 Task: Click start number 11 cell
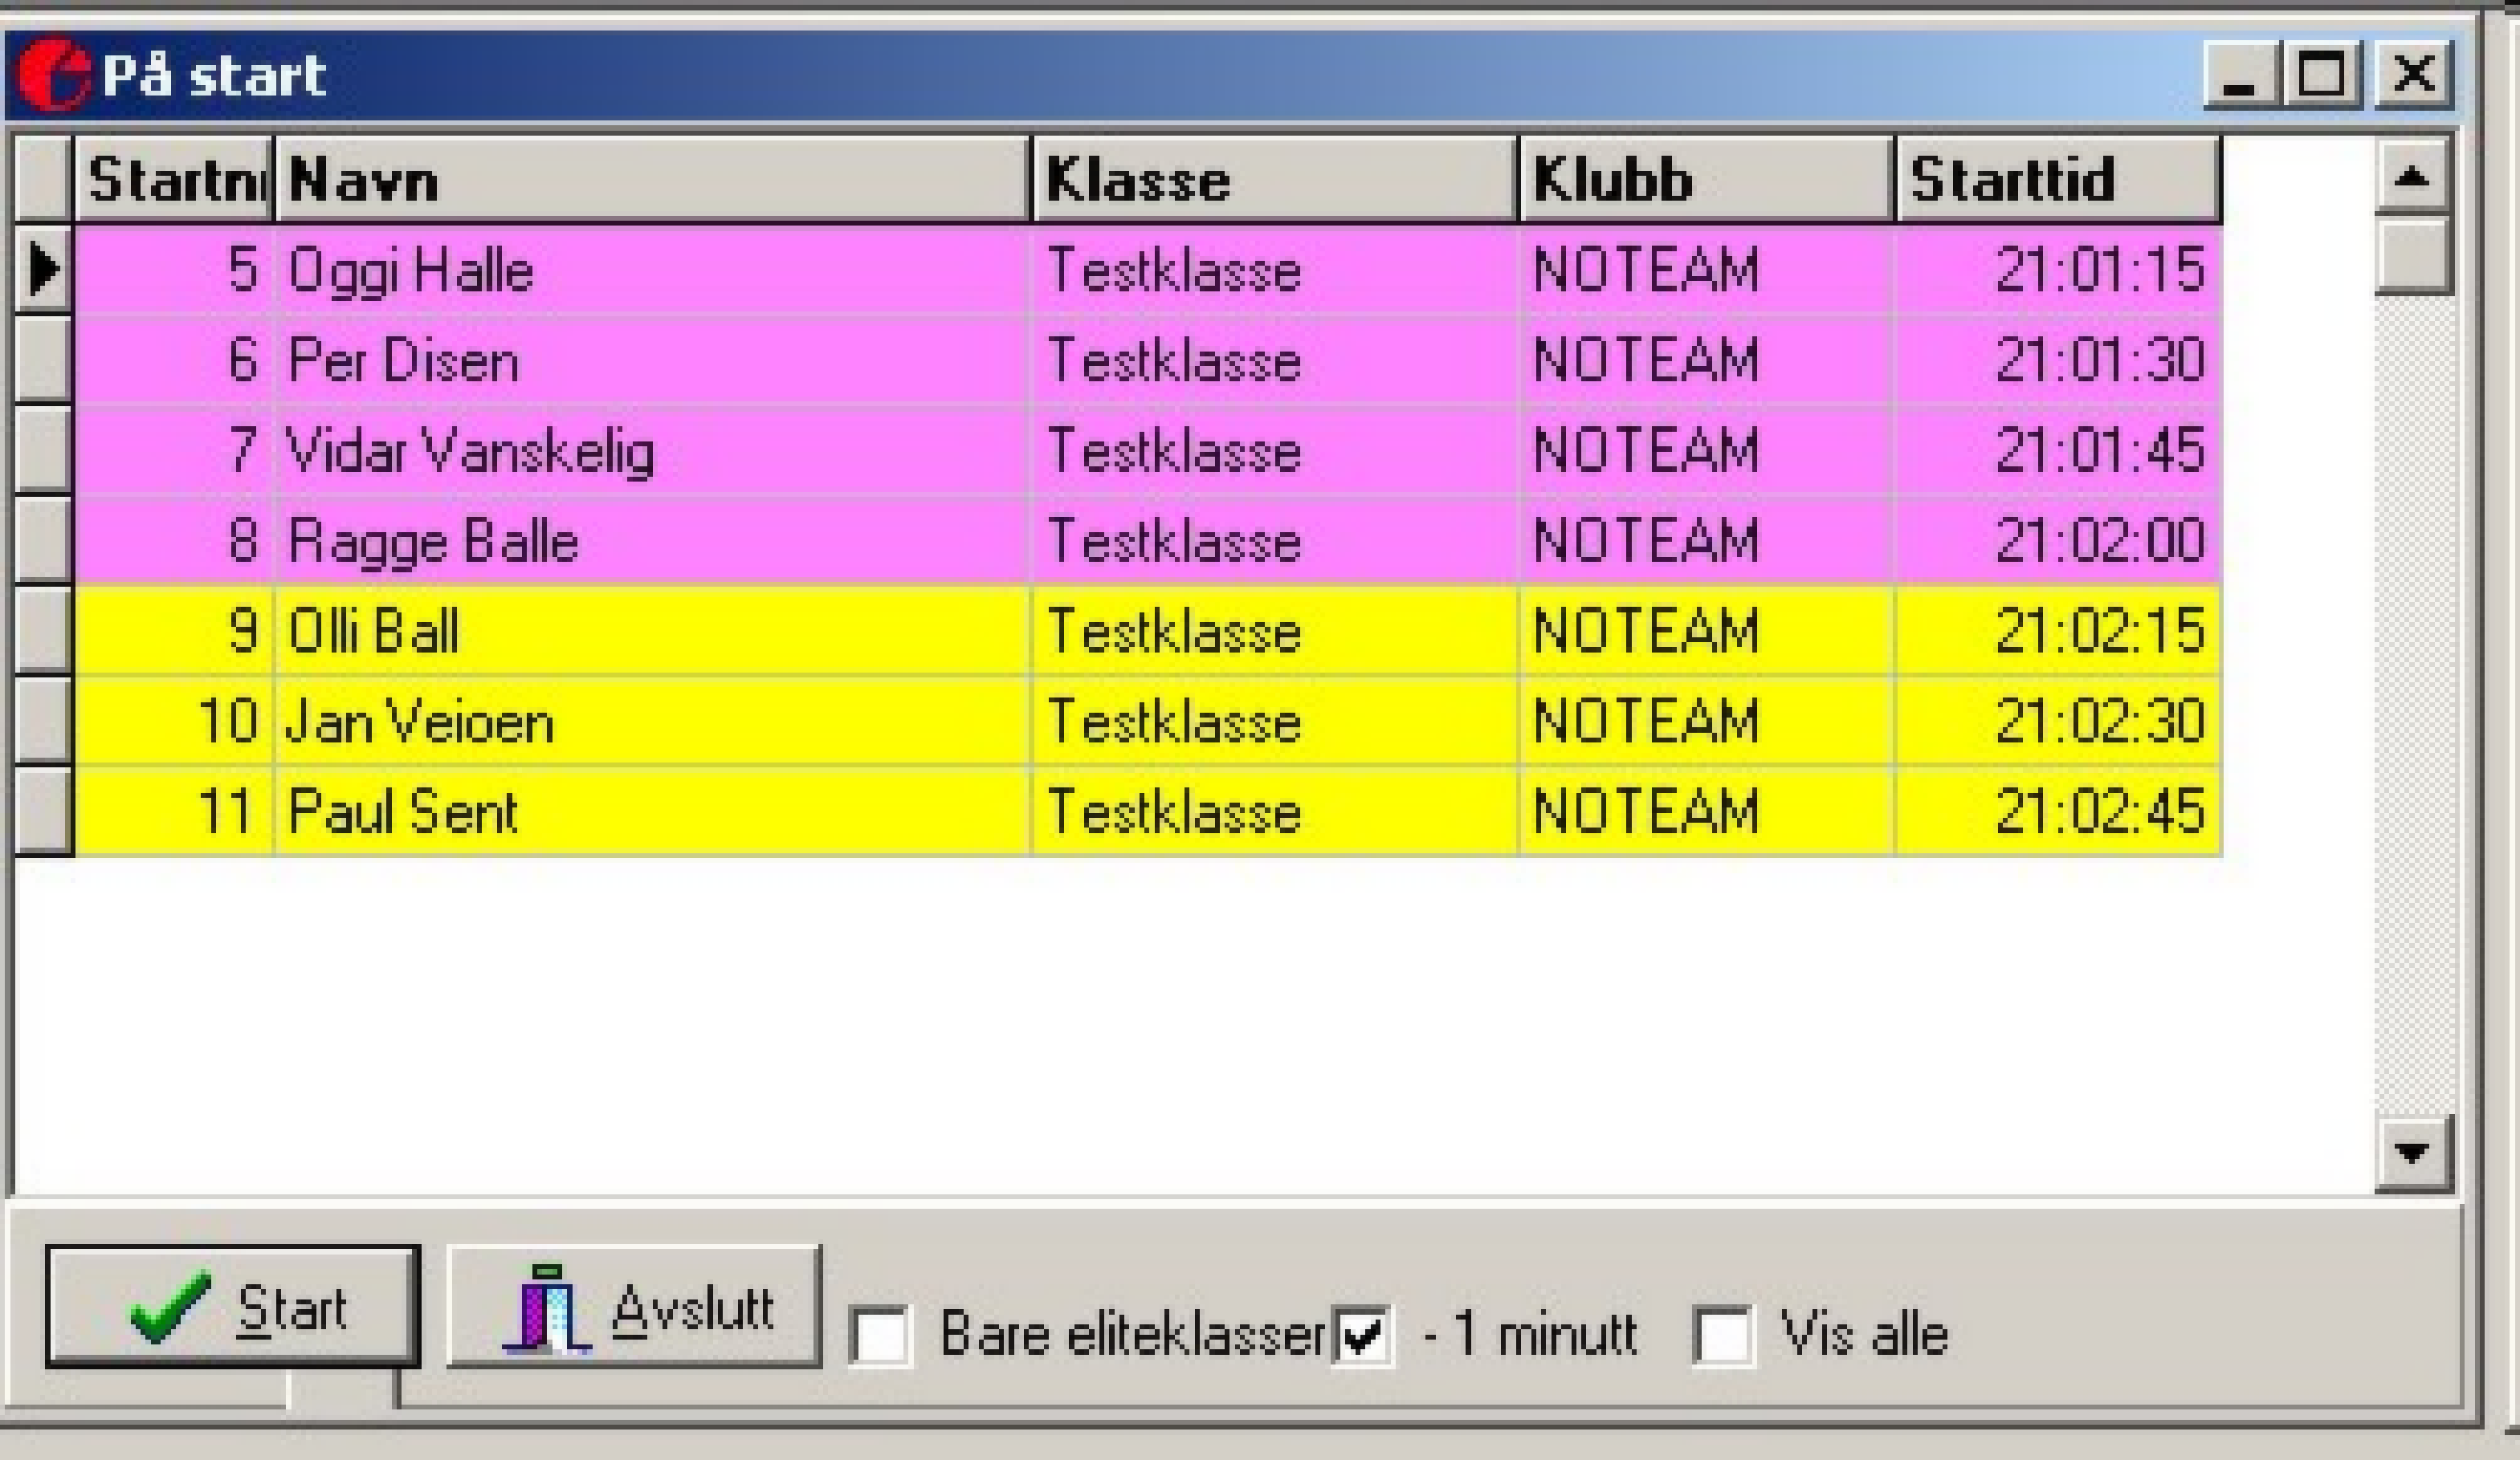click(x=174, y=811)
